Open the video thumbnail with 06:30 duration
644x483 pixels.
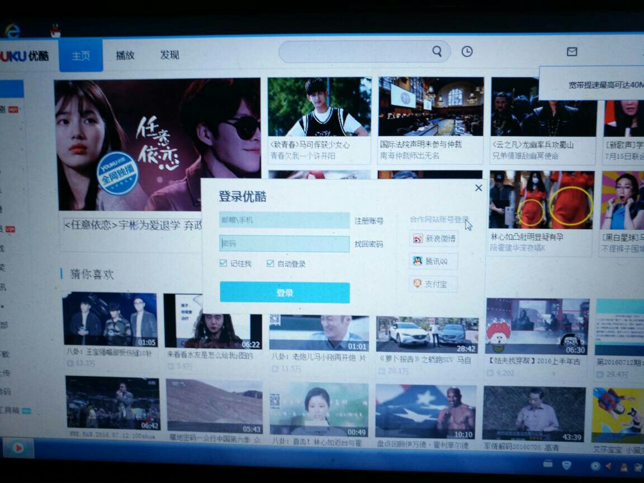point(538,326)
